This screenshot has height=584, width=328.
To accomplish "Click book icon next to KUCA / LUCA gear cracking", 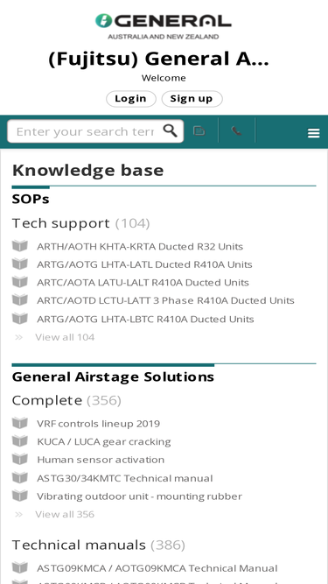I will pyautogui.click(x=20, y=441).
